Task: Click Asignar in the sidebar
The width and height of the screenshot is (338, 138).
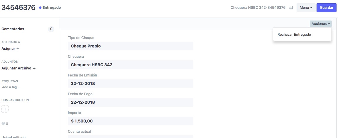Action: (8, 49)
